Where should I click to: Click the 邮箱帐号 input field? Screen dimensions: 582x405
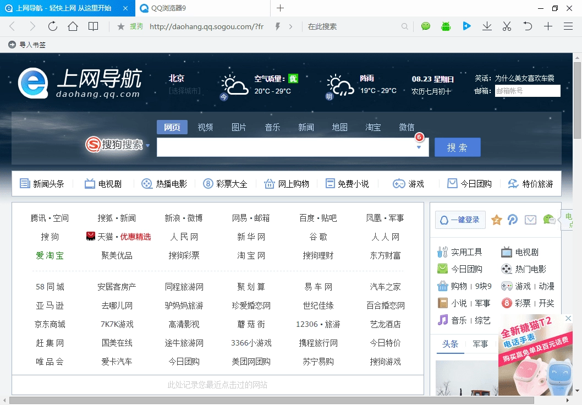click(x=528, y=91)
